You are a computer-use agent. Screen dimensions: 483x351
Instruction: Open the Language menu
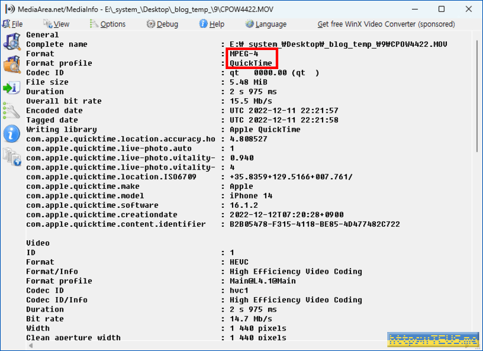click(266, 24)
